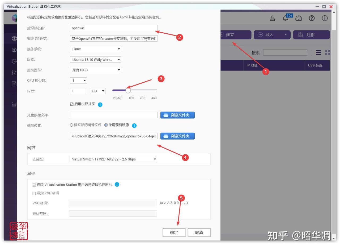The image size is (340, 250).
Task: Open the settings sliders sidebar icon
Action: click(14, 72)
